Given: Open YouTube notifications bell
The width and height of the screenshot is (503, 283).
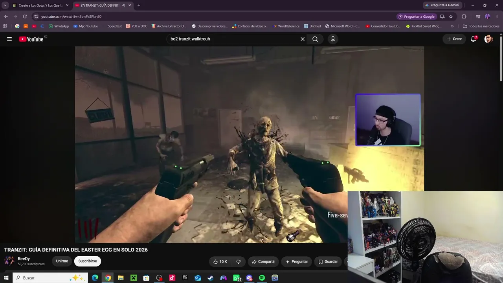Looking at the screenshot, I should point(474,39).
